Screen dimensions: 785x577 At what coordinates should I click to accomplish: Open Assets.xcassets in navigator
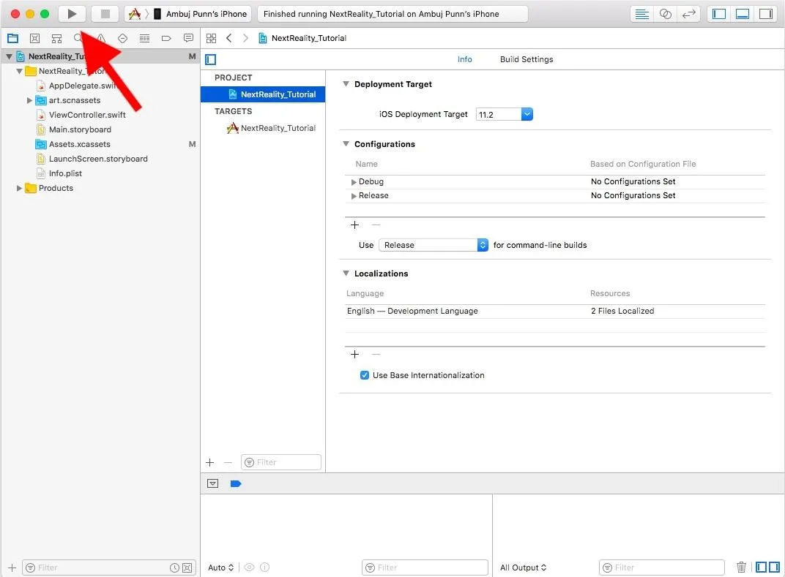click(x=79, y=144)
